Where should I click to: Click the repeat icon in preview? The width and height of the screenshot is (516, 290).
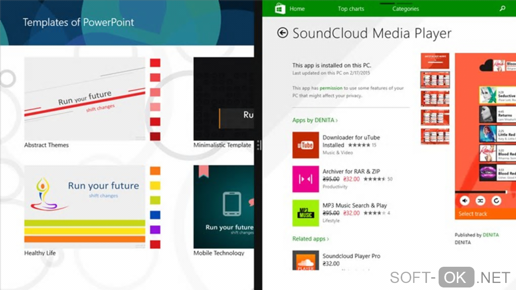click(x=496, y=200)
